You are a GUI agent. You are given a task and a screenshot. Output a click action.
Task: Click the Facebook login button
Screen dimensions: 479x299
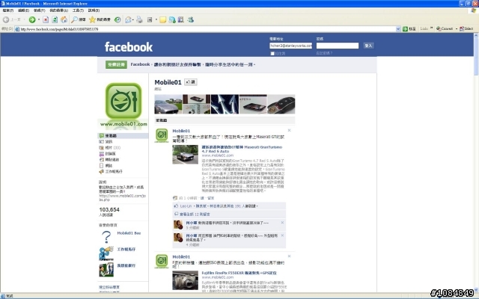368,46
